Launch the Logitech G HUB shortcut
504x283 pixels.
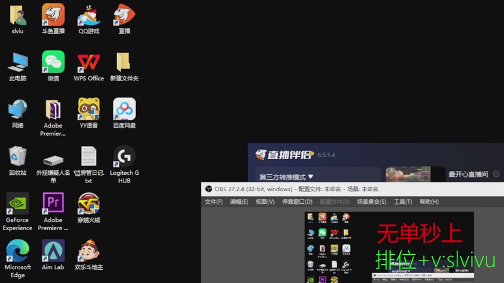click(x=124, y=156)
